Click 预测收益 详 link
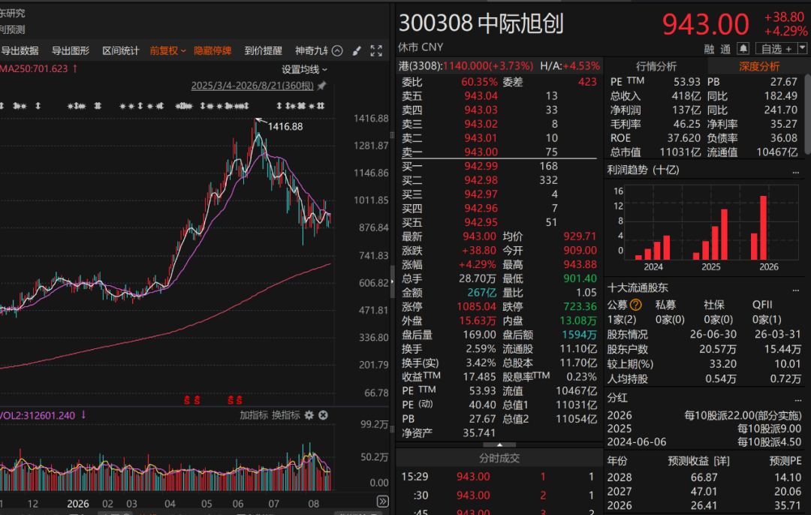Image resolution: width=811 pixels, height=515 pixels. (x=698, y=461)
